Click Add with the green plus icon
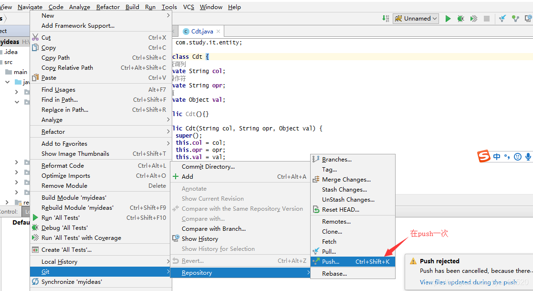The width and height of the screenshot is (533, 291). [x=240, y=177]
